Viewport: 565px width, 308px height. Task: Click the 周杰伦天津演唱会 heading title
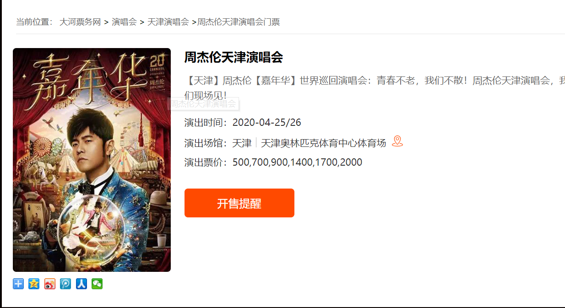(234, 57)
